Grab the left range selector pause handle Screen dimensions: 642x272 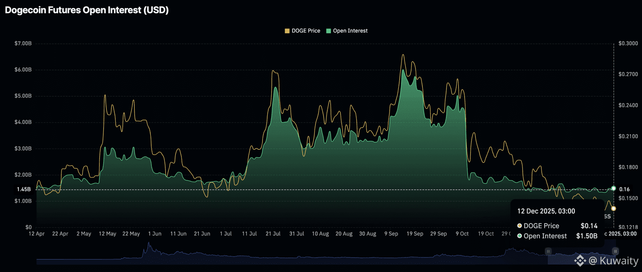(548, 251)
